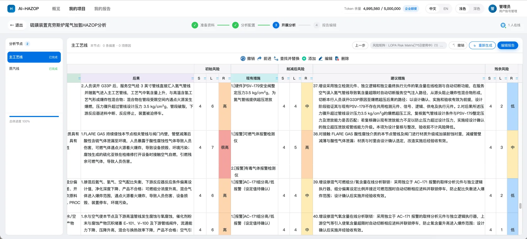Click the green 添加 plus icon
The height and width of the screenshot is (239, 527).
click(304, 59)
